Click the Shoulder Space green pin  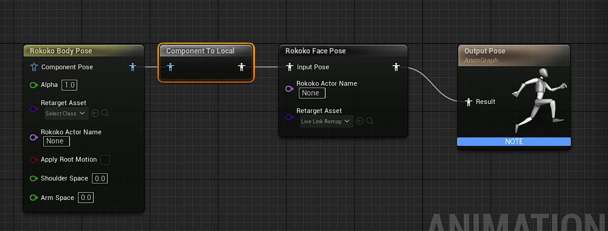33,178
